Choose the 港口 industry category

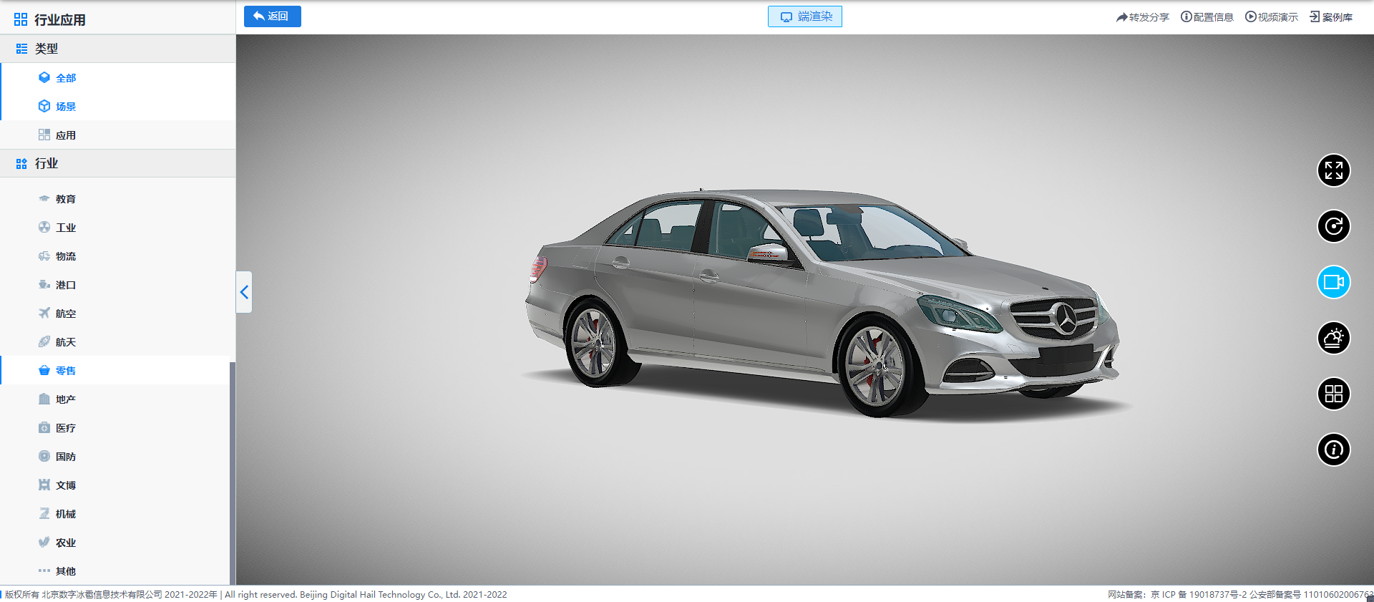point(114,285)
